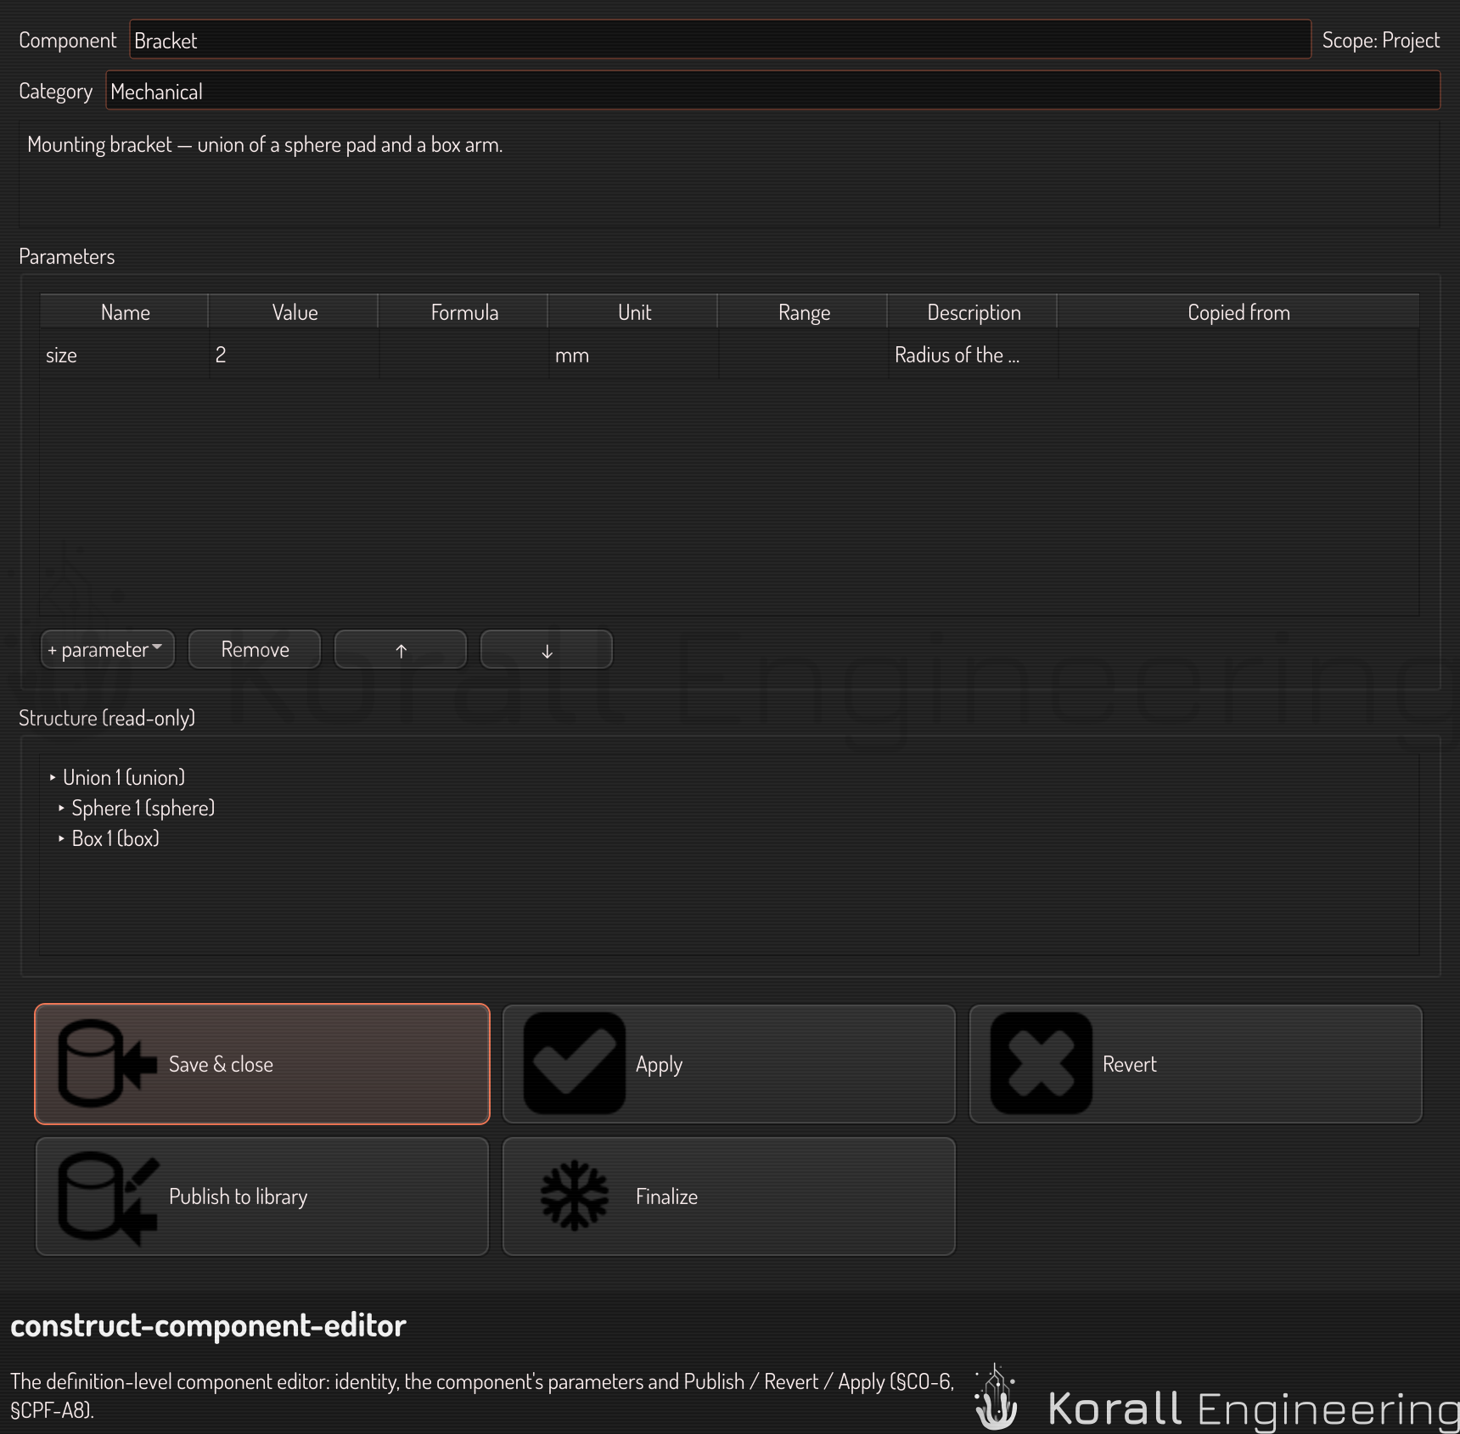Click the Apply checkmark icon
1460x1434 pixels.
[x=575, y=1063]
